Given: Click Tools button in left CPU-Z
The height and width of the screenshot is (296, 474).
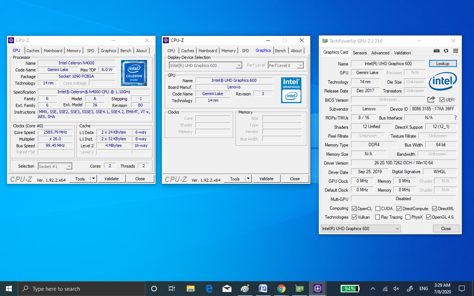Looking at the screenshot, I should click(80, 179).
